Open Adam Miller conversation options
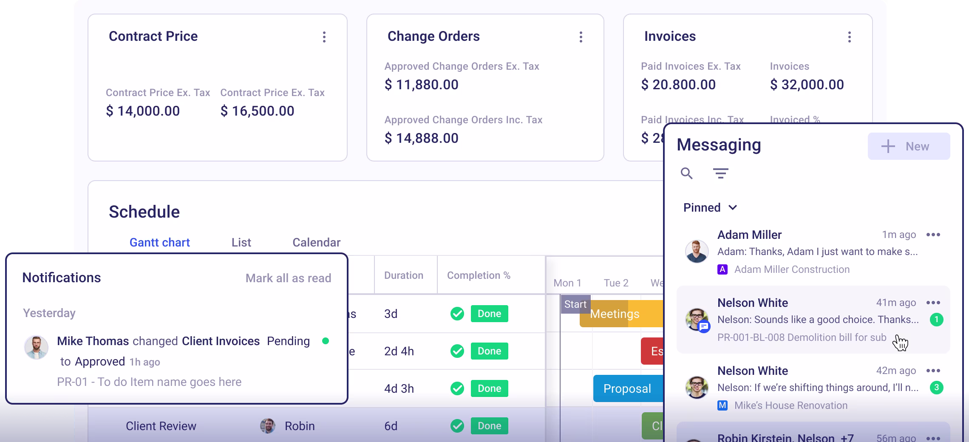 (x=933, y=235)
